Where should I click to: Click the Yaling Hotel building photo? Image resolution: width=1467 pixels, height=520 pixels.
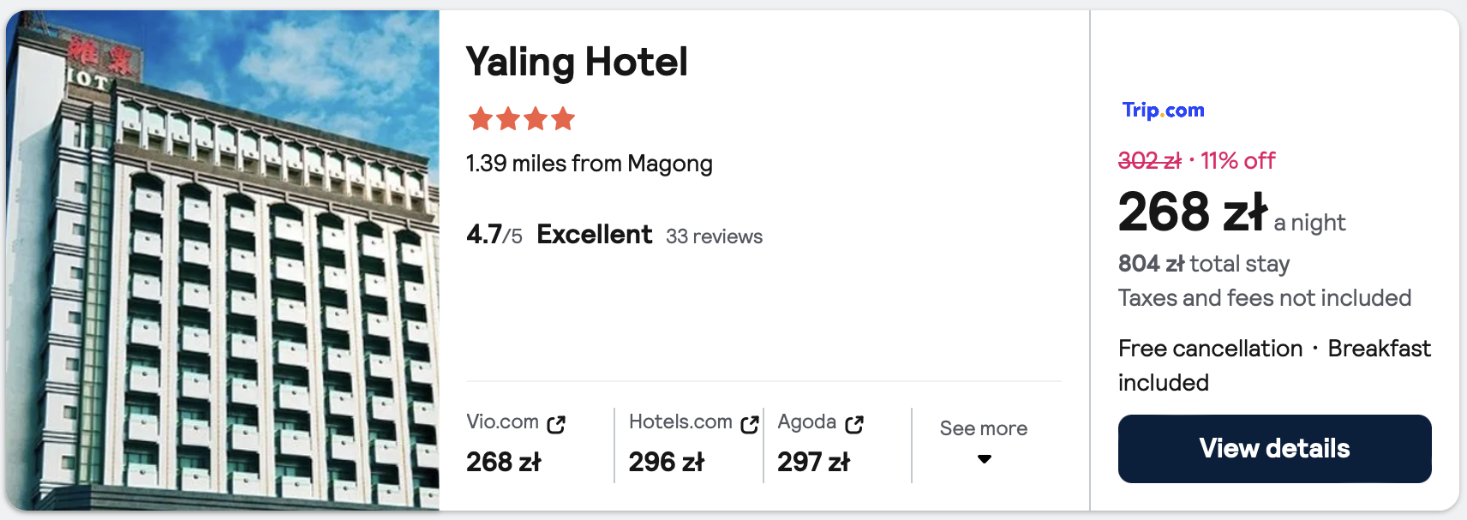tap(223, 260)
